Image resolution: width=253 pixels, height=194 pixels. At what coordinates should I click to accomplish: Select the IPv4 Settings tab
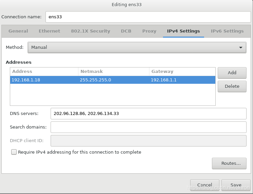coord(183,31)
